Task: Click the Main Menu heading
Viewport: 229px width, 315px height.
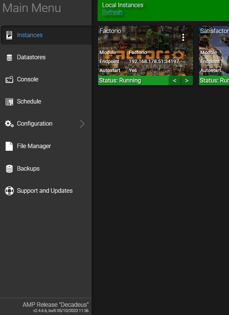Action: [32, 8]
